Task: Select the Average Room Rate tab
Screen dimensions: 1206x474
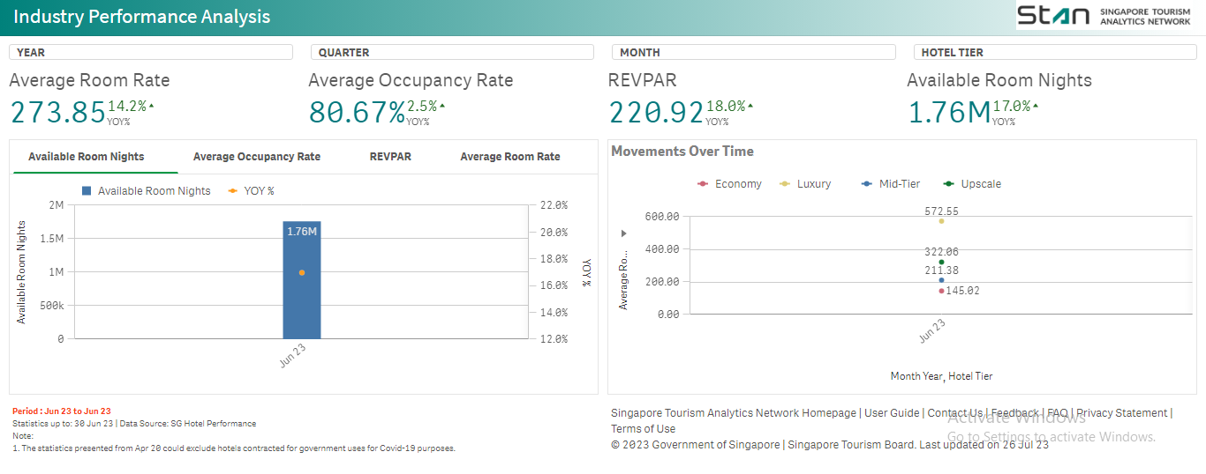Action: click(x=509, y=157)
